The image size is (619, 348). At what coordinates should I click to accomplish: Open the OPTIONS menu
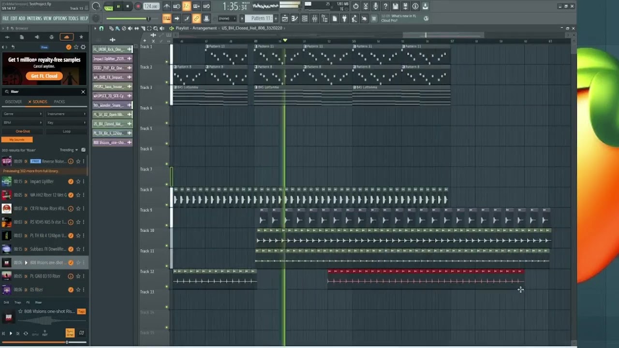tap(60, 18)
